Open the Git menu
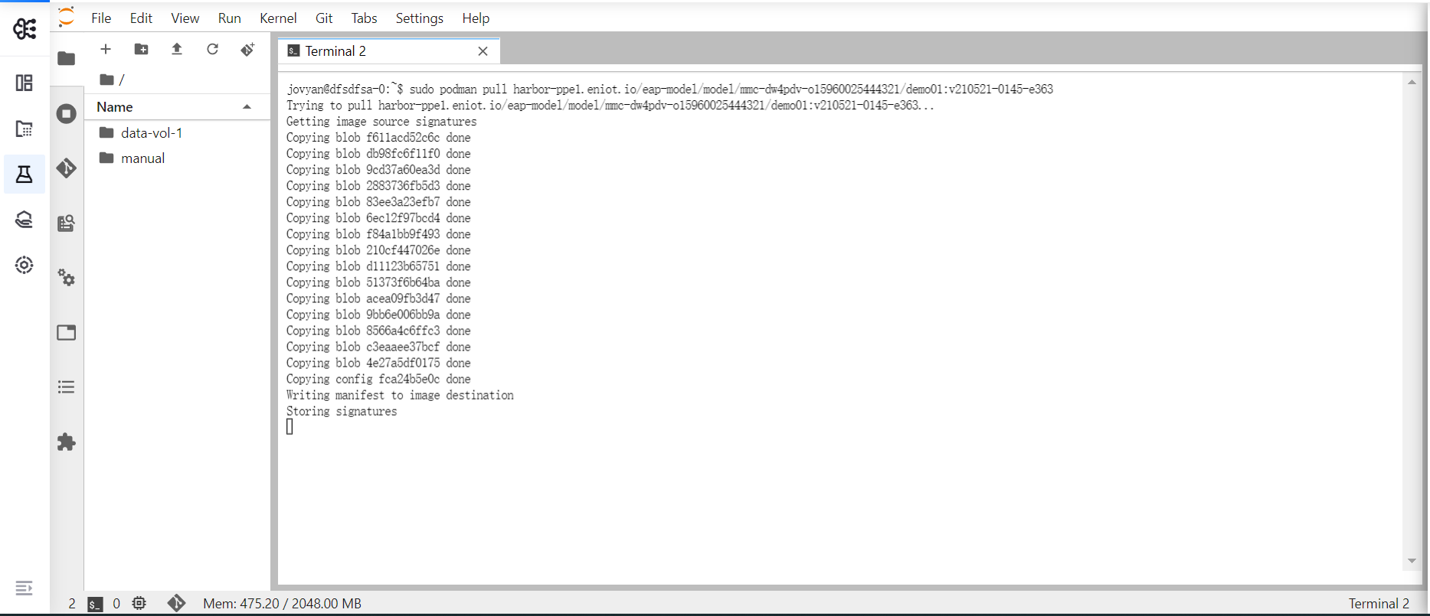The height and width of the screenshot is (616, 1430). [324, 18]
